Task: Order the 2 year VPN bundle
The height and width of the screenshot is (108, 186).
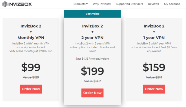Action: click(x=92, y=93)
